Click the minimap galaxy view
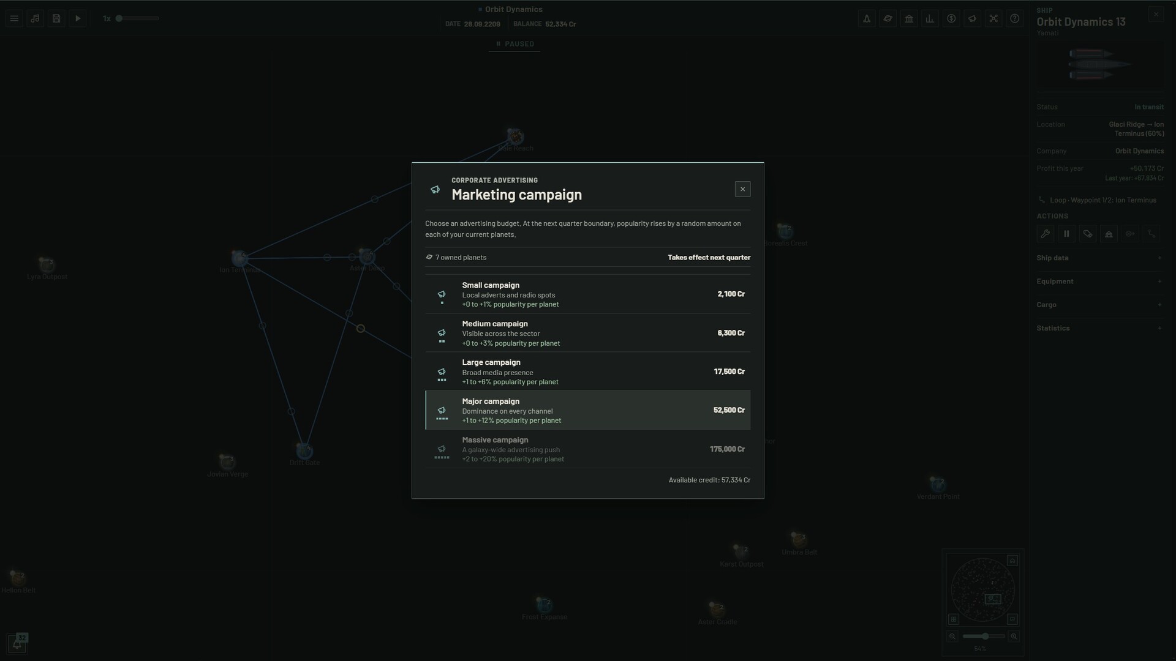Screen dimensions: 1176x661 click(982, 589)
